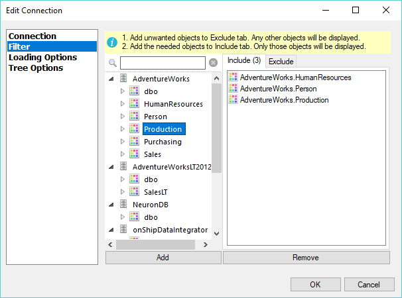The image size is (402, 298).
Task: Click the tree's horizontal scrollbar left arrow
Action: pos(111,244)
